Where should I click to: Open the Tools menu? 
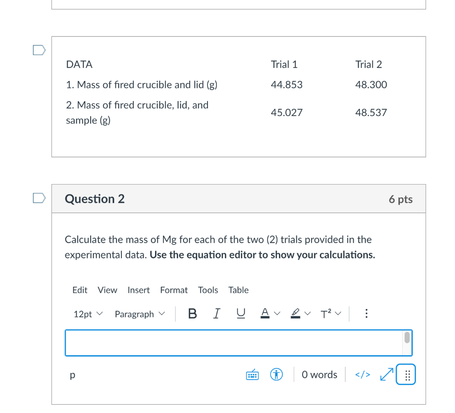(208, 290)
